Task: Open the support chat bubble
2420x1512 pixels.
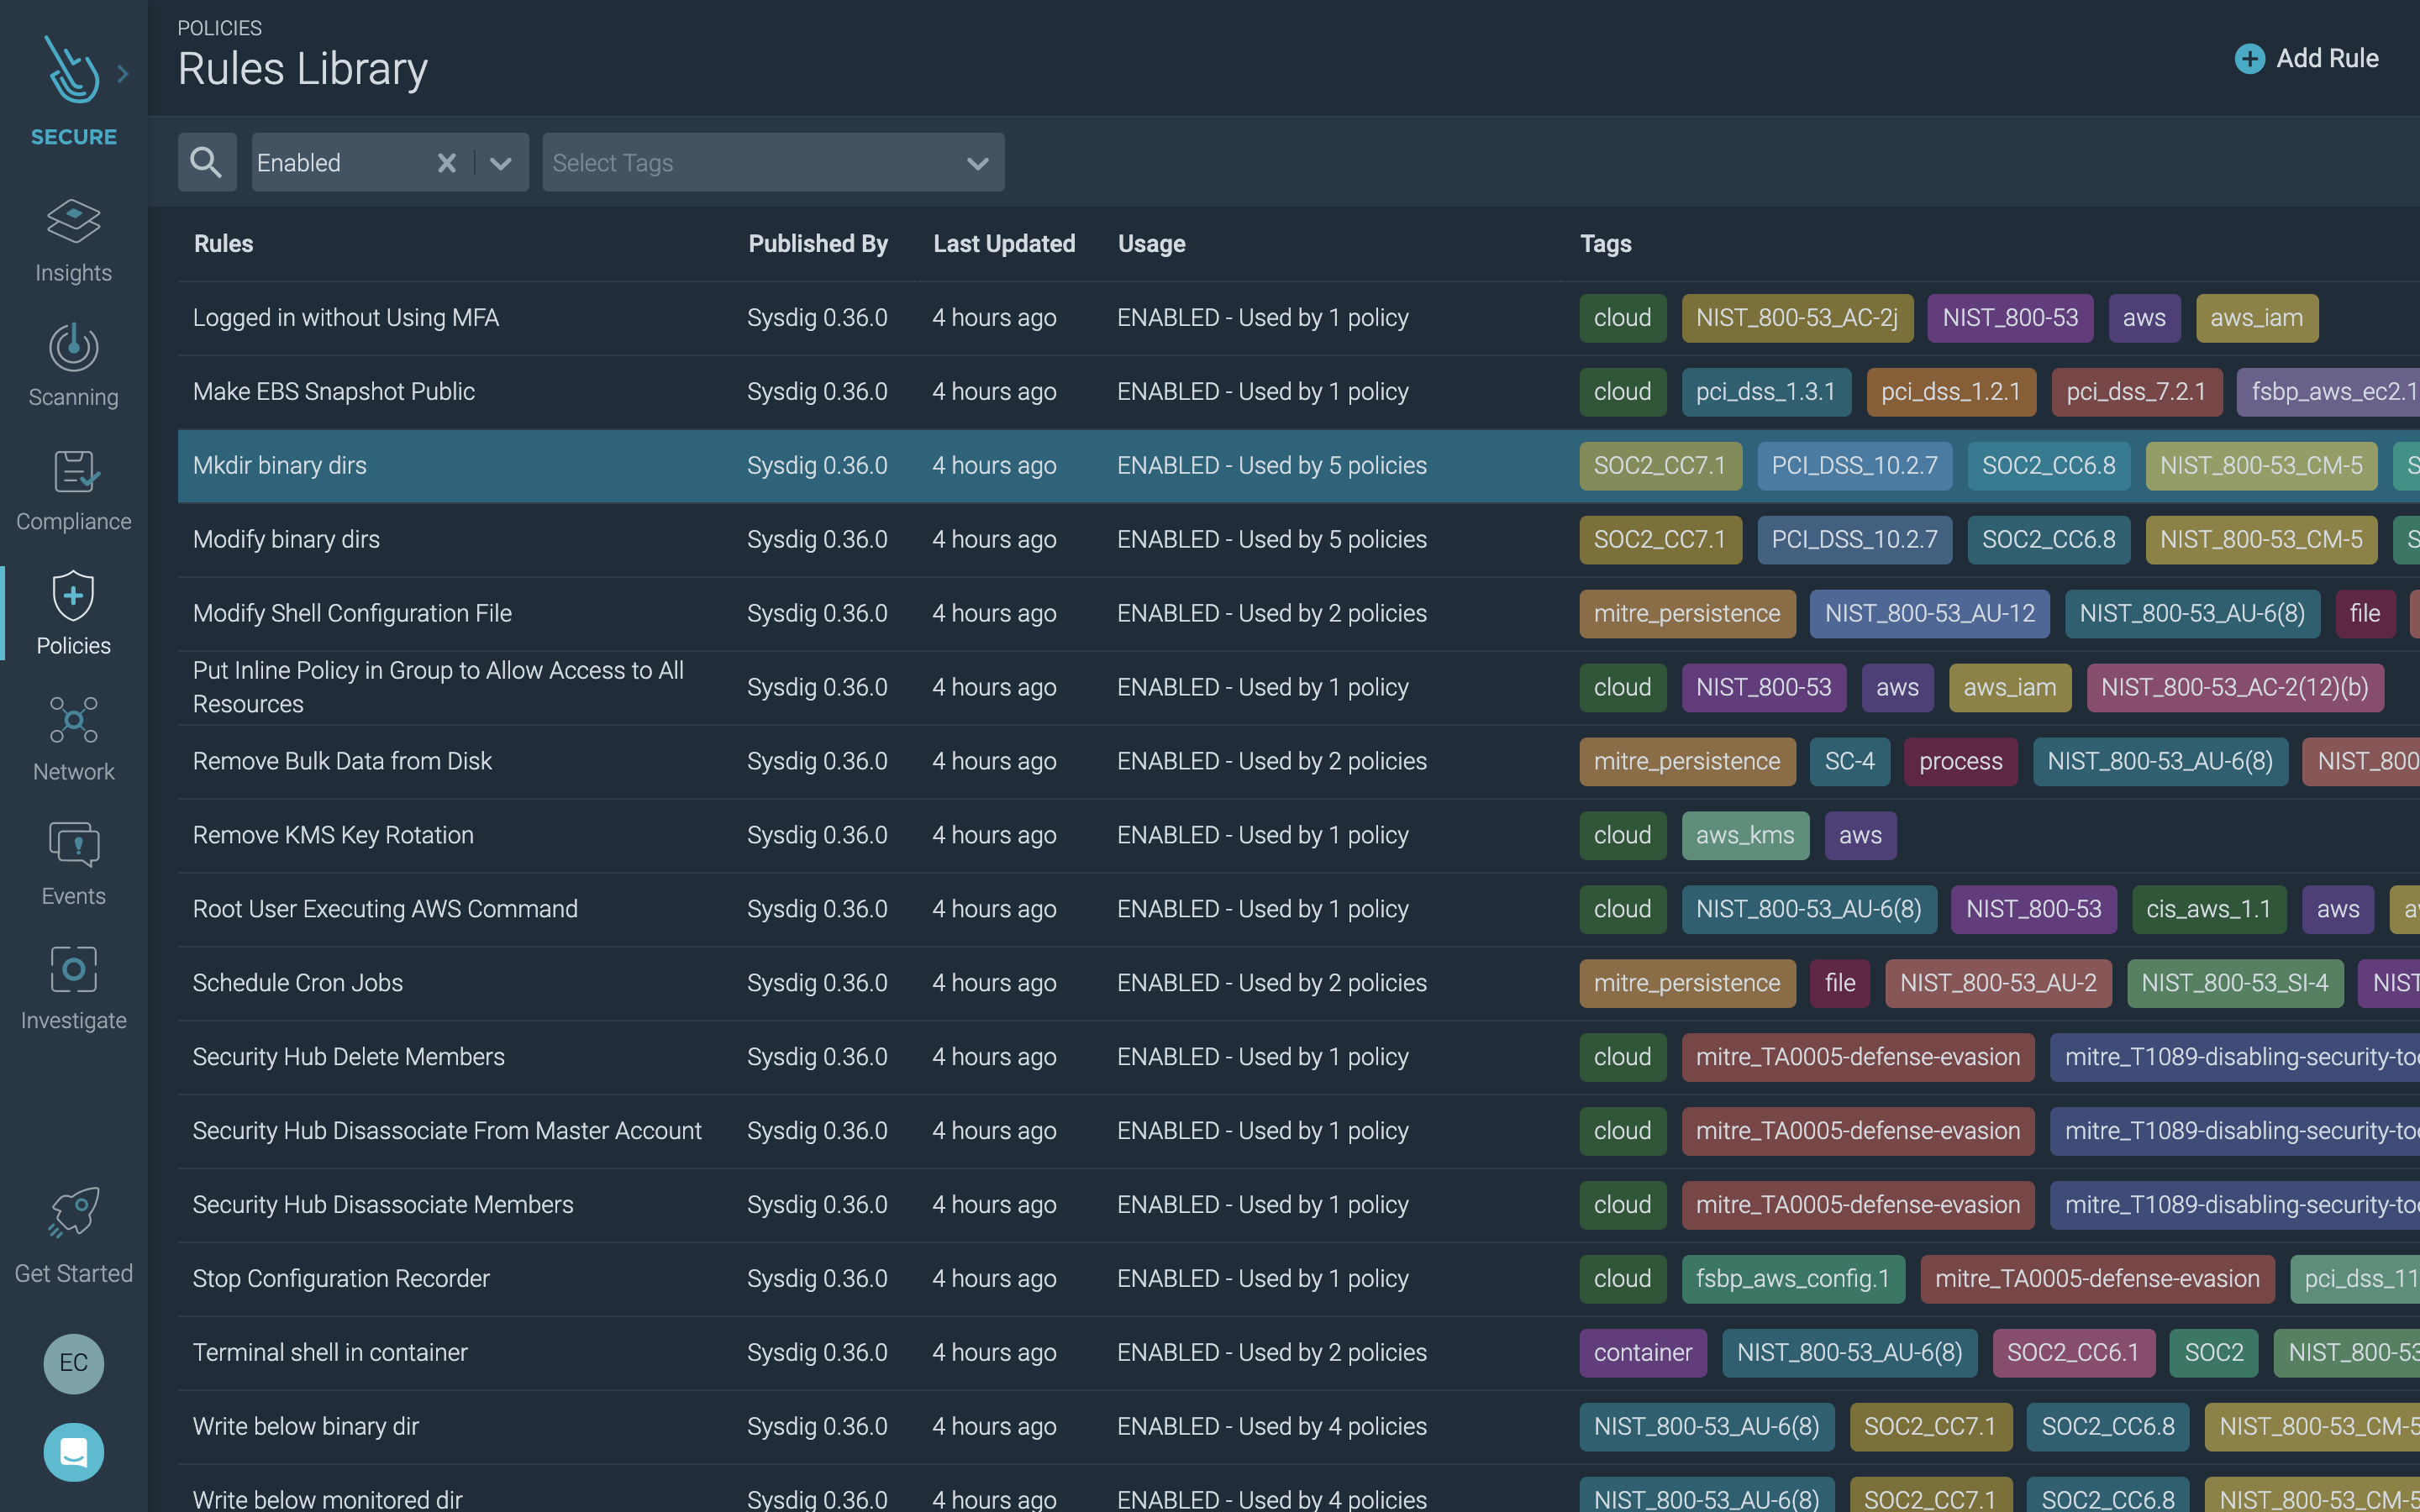Action: point(73,1452)
